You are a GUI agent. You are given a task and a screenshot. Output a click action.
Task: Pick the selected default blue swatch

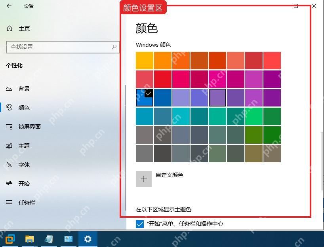pos(145,98)
